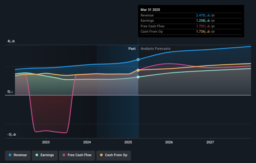
Task: Click the blue Revenue marker on Mar 31 2025
Action: (138, 60)
